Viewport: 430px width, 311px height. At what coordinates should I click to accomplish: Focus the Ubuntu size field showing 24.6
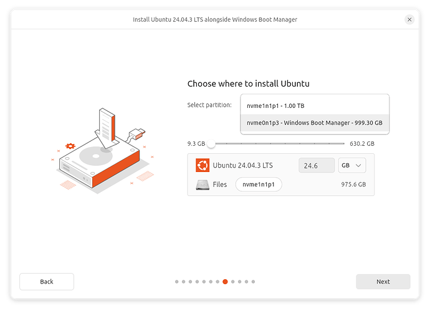(x=316, y=166)
